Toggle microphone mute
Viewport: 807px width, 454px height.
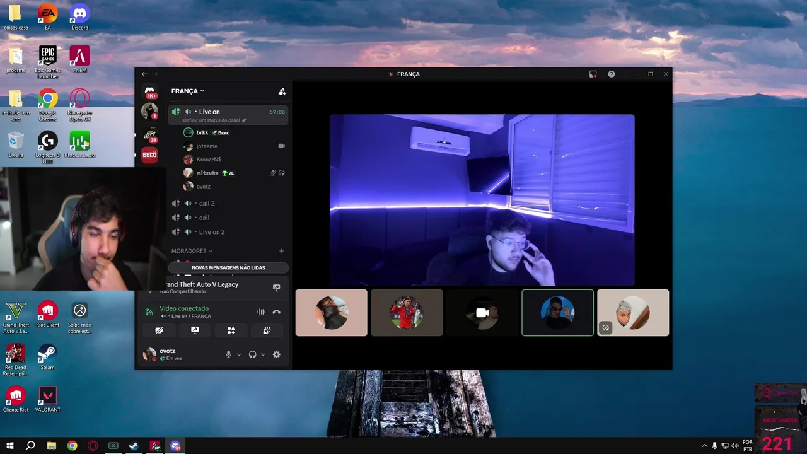click(229, 354)
